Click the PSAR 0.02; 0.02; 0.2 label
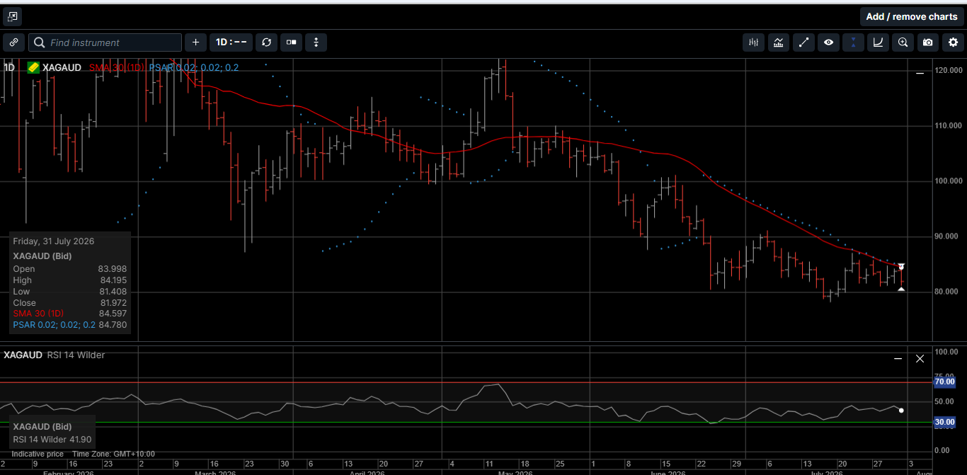 [x=193, y=67]
